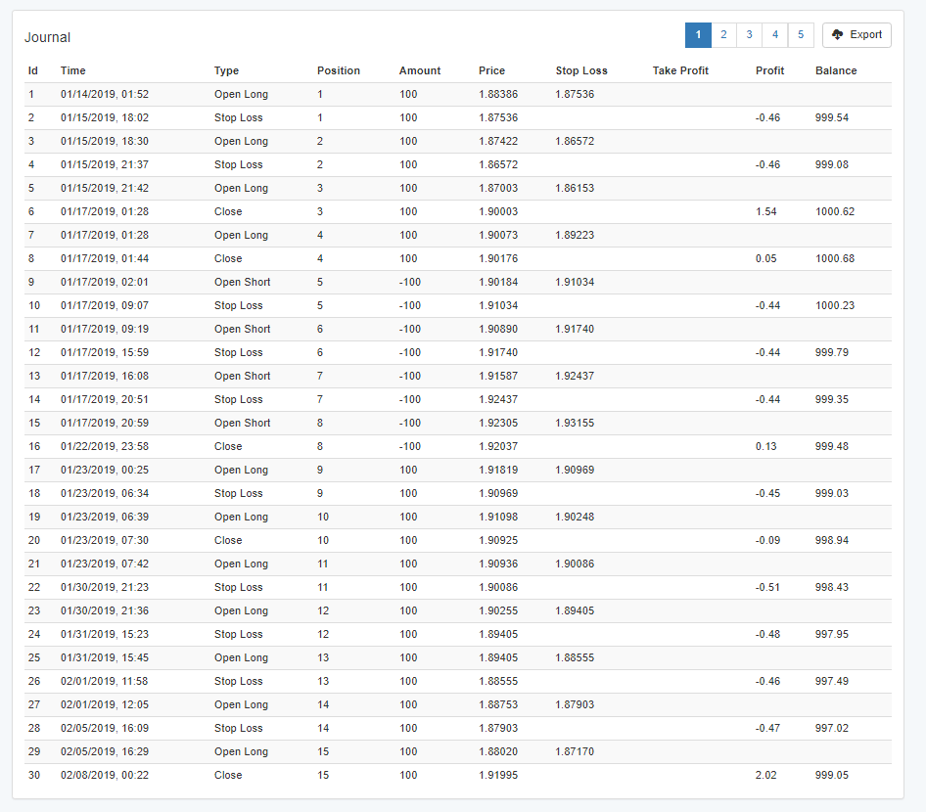Click the Take Profit column header
Screen dimensions: 926x812
coord(680,70)
